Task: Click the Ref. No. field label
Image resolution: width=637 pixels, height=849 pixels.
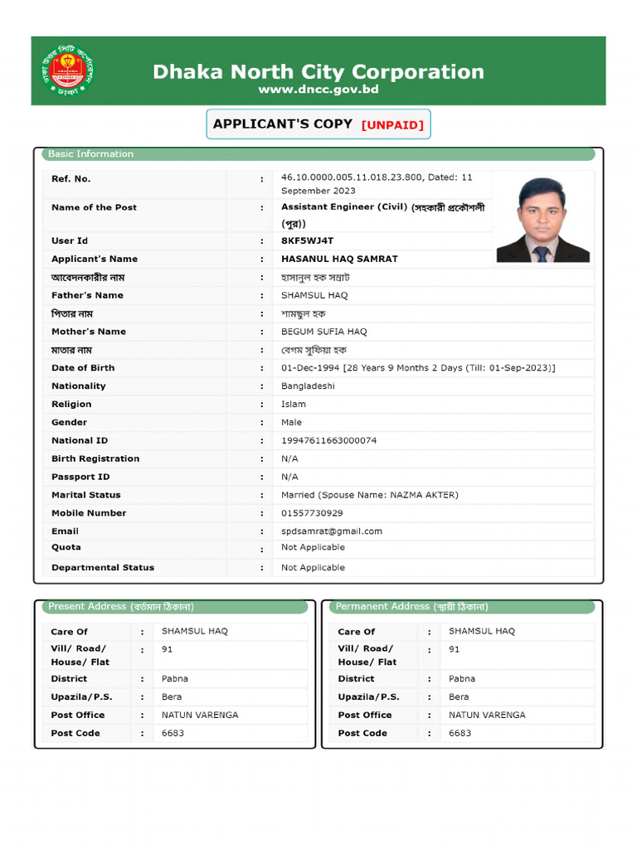Action: [x=71, y=179]
